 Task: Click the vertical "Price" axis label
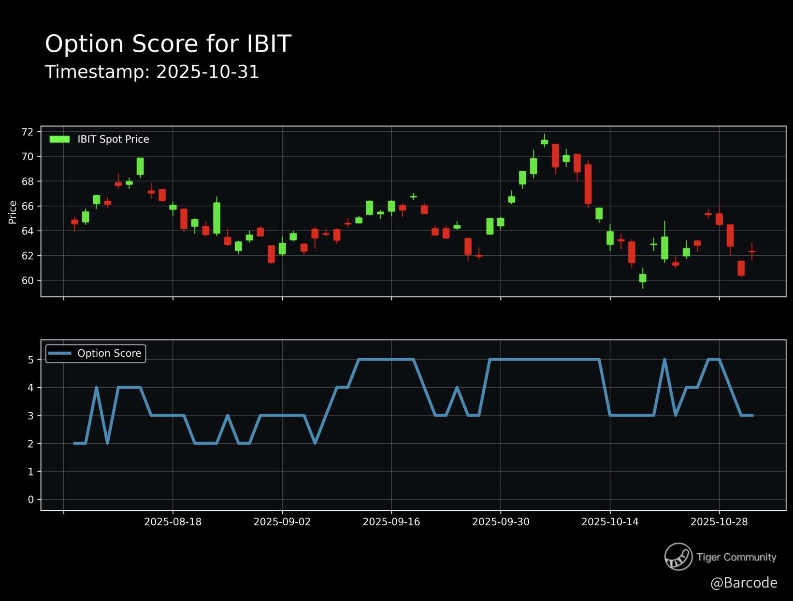tap(13, 212)
